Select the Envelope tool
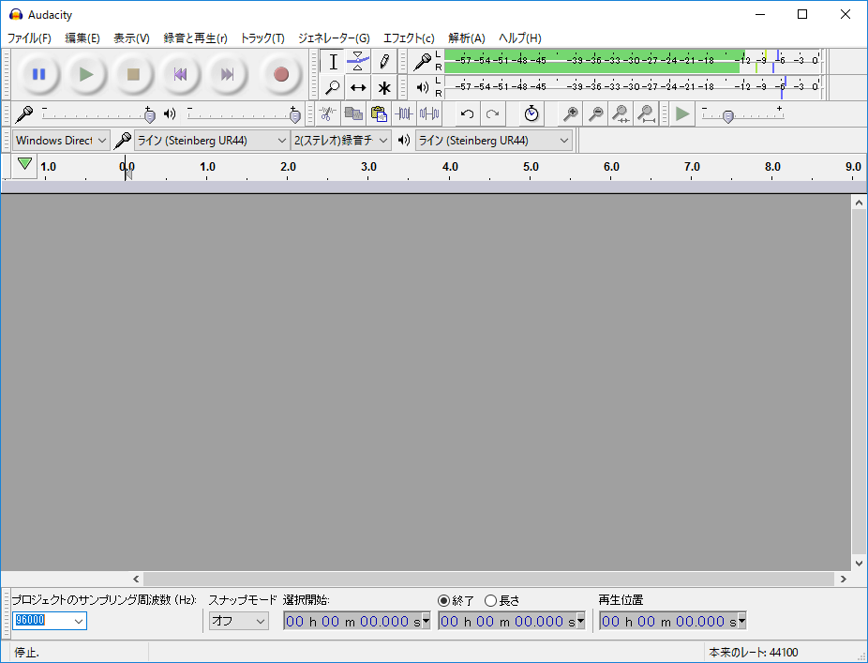The image size is (868, 663). pyautogui.click(x=358, y=62)
